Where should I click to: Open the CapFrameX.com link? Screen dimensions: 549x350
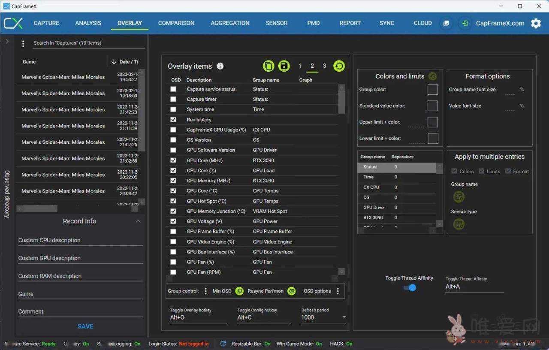(500, 23)
